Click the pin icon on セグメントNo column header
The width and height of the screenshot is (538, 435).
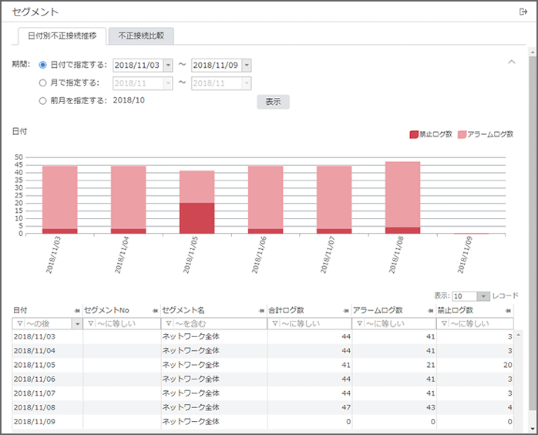154,310
